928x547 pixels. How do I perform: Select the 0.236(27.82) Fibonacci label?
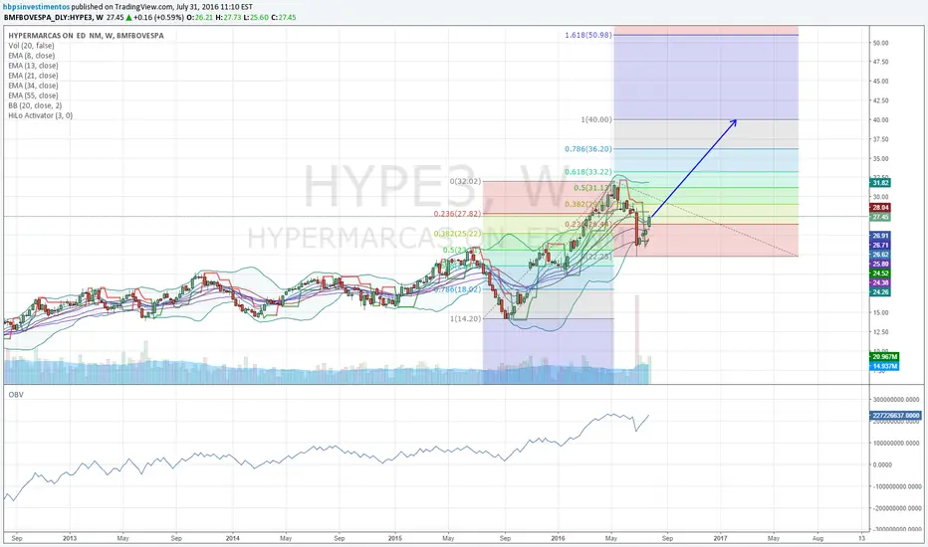[x=457, y=214]
